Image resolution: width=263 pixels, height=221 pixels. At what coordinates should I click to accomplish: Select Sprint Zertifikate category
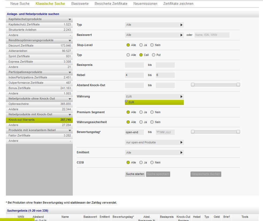[x=39, y=56]
